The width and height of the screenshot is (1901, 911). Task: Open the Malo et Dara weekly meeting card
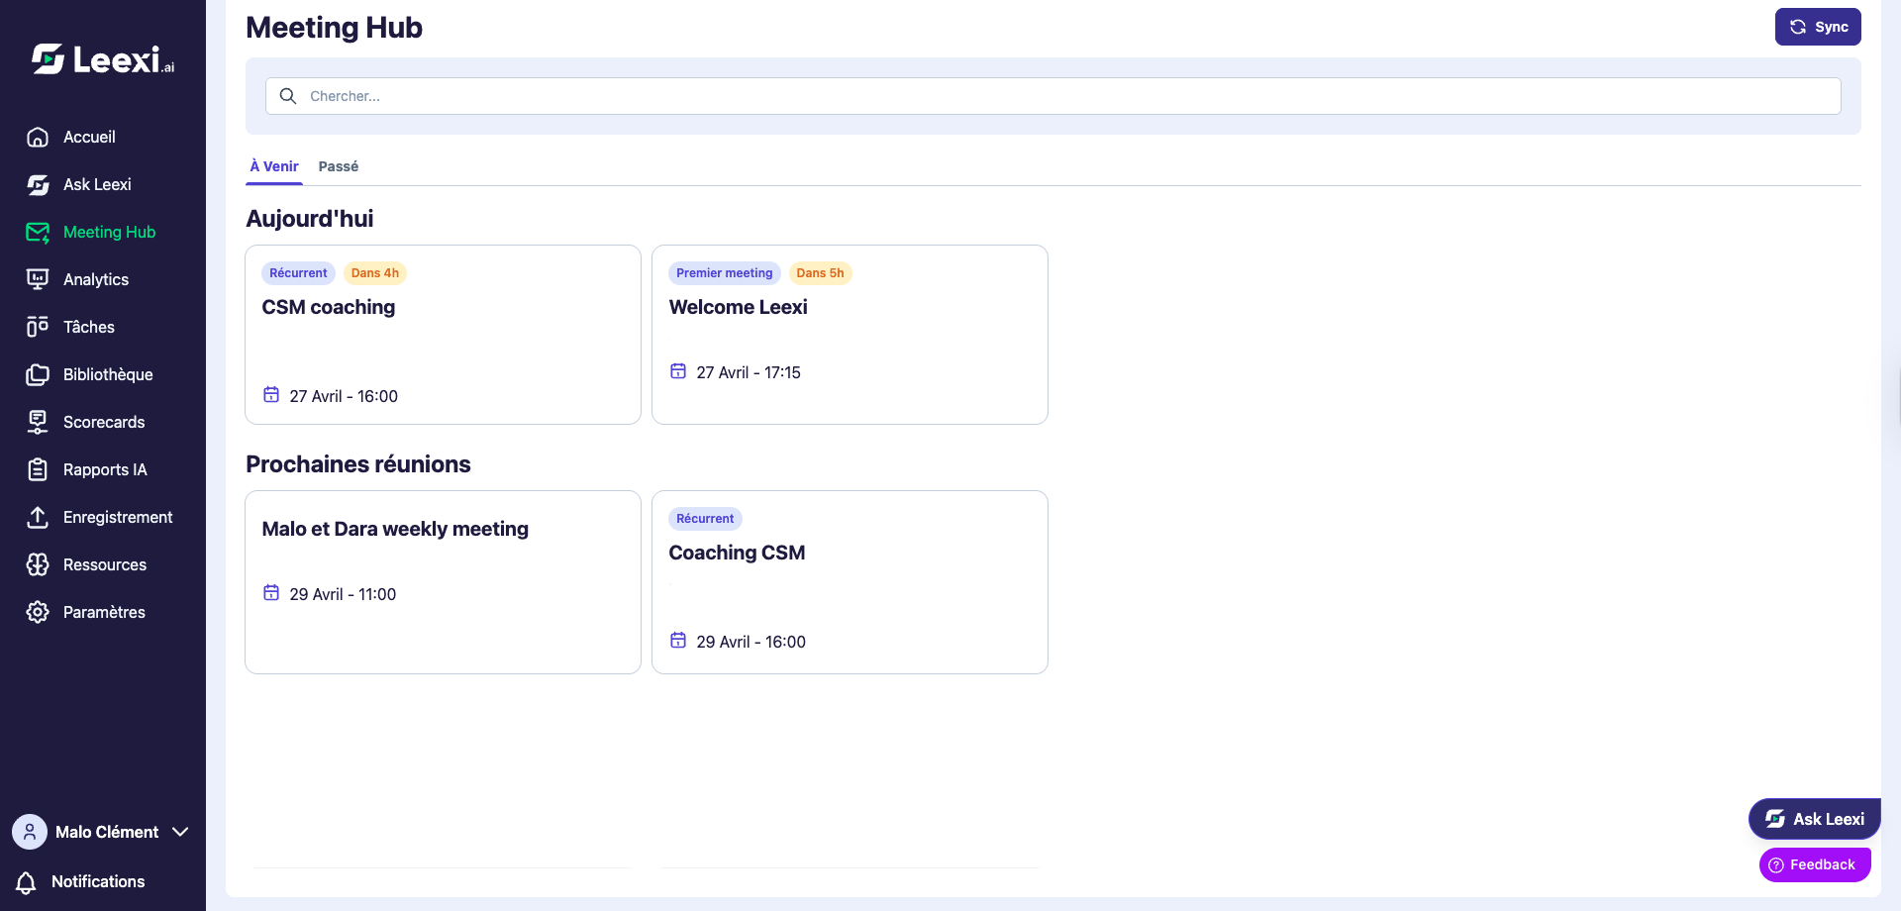pos(443,582)
